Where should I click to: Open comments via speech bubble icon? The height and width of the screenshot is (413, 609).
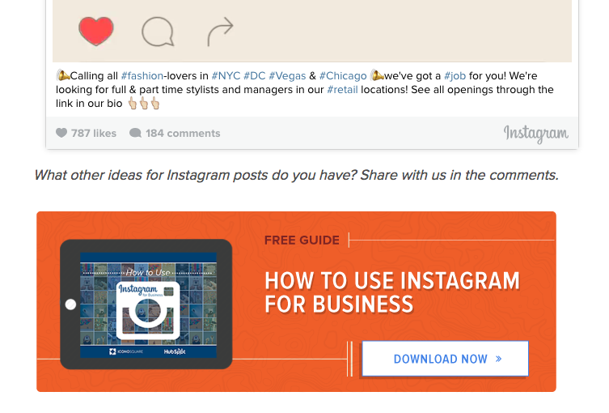(x=158, y=32)
